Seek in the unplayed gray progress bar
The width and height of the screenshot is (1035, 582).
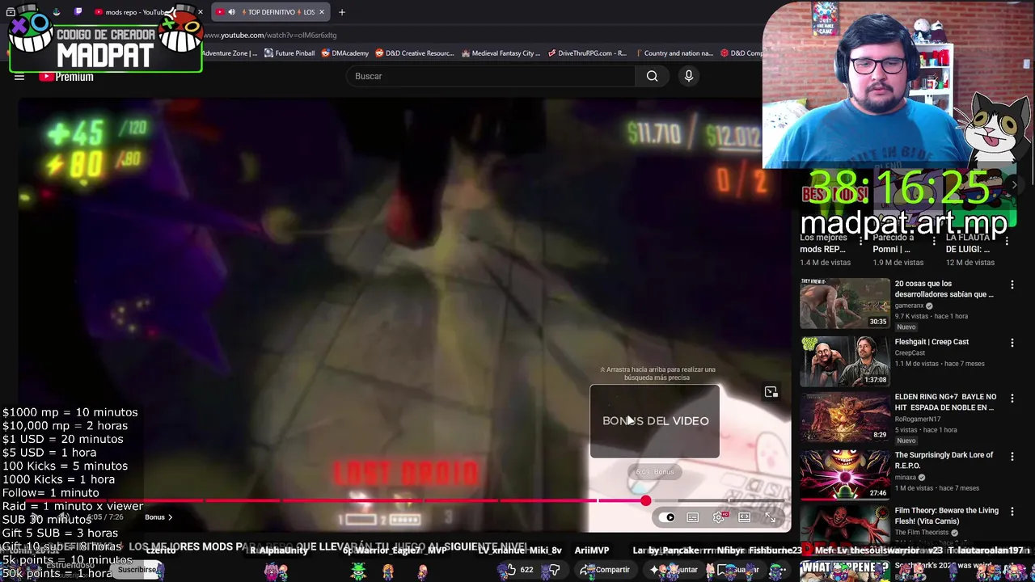717,501
